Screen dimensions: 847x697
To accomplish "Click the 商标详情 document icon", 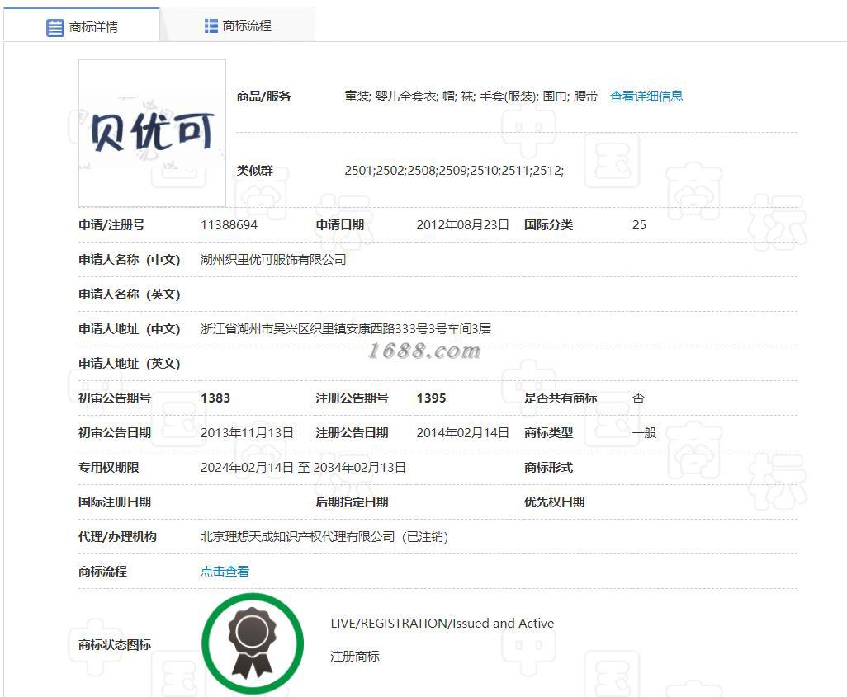I will click(55, 27).
